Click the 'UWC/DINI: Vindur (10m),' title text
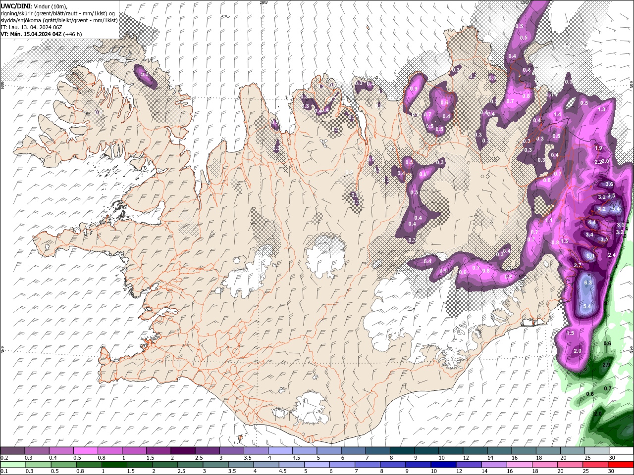The height and width of the screenshot is (475, 634). 34,6
